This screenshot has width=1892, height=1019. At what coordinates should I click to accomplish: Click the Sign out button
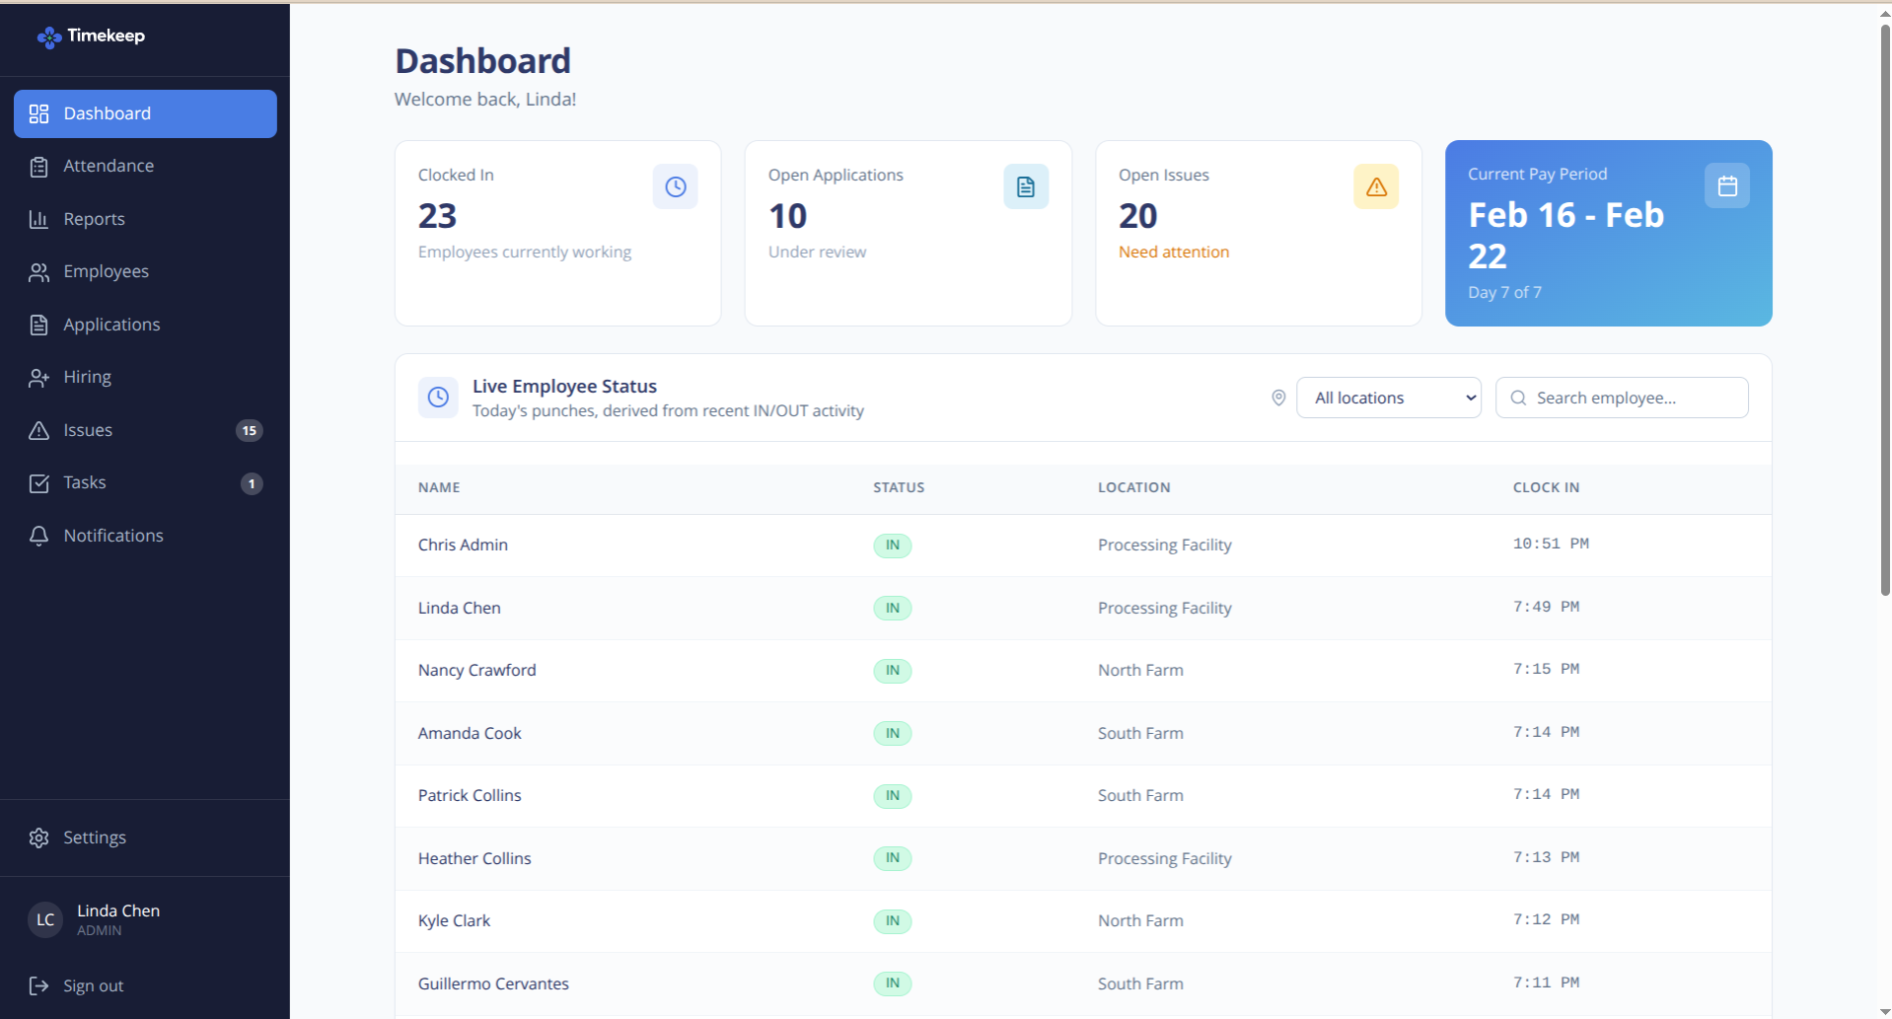[93, 984]
